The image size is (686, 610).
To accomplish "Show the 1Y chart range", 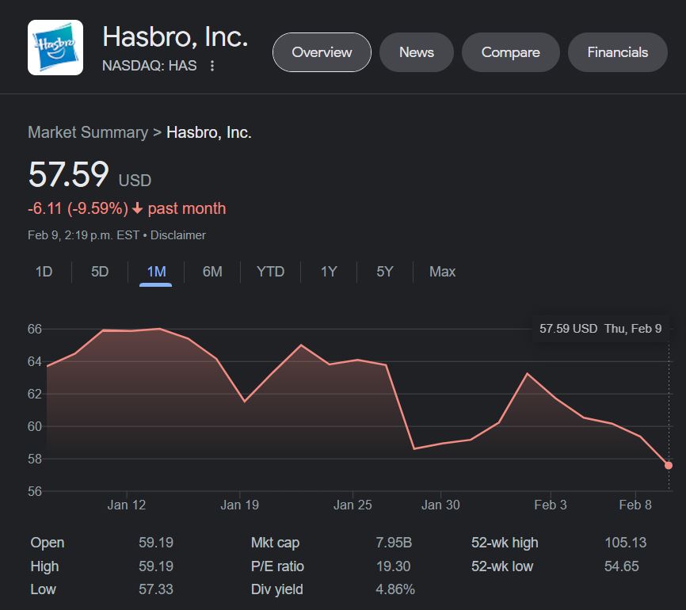I will pyautogui.click(x=329, y=272).
